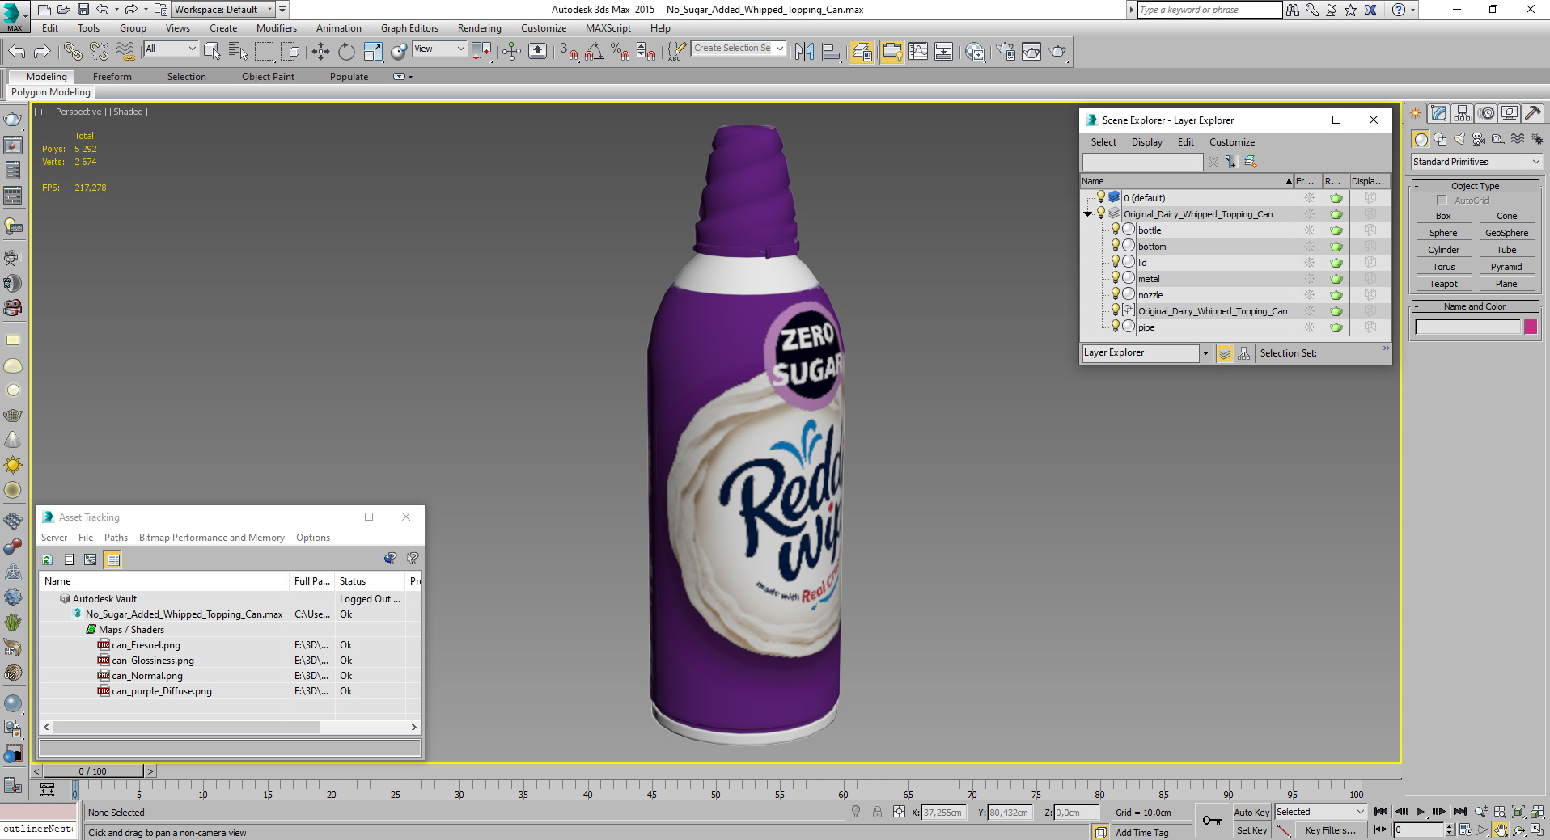Toggle the Percent Snap icon
Viewport: 1550px width, 840px height.
point(620,52)
